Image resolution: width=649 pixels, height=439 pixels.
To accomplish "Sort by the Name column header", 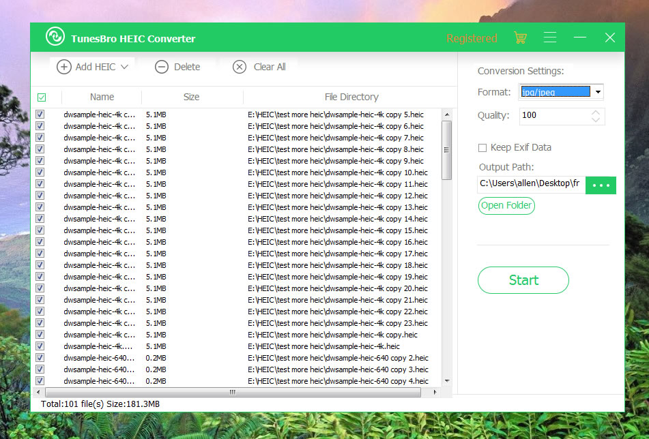I will (x=102, y=97).
